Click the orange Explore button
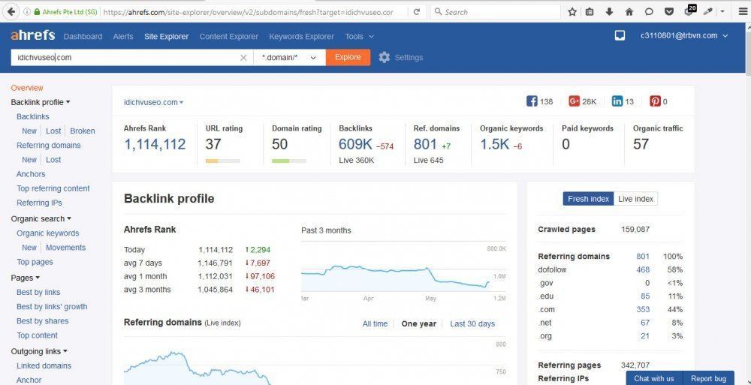Image resolution: width=751 pixels, height=385 pixels. [348, 58]
